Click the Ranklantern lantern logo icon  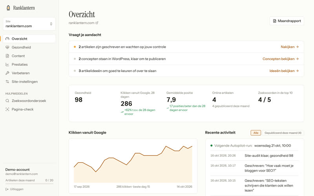8,8
